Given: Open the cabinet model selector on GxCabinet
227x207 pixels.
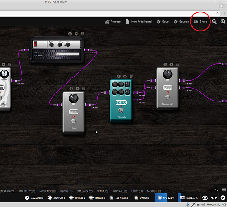Looking at the screenshot, I should pyautogui.click(x=68, y=54).
